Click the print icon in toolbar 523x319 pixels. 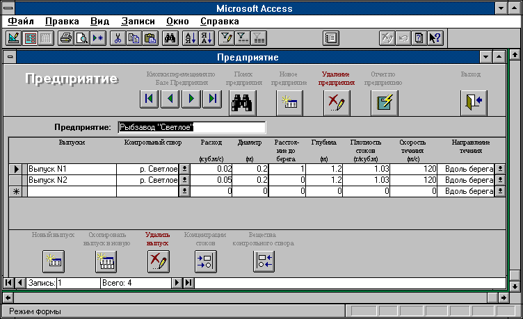(x=66, y=39)
